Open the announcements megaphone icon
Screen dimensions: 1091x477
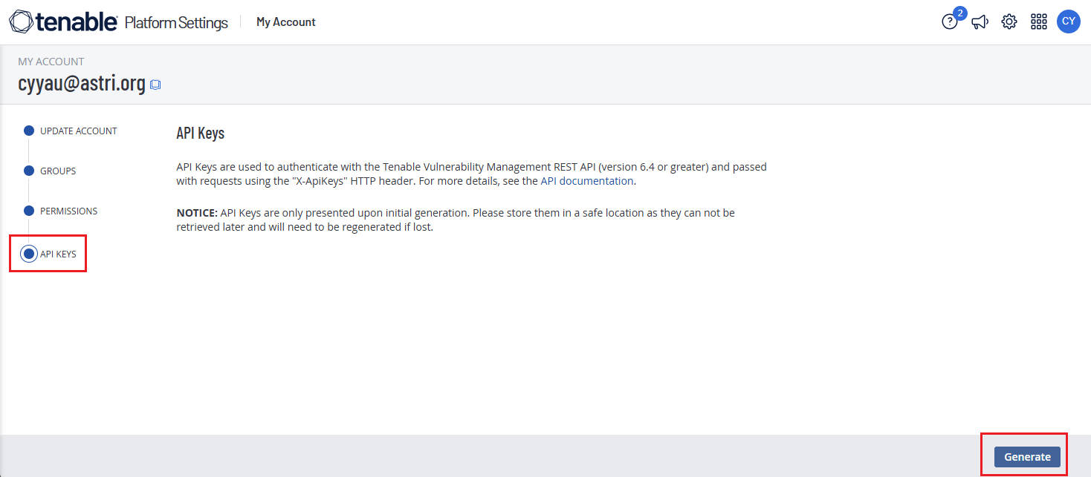pos(980,22)
